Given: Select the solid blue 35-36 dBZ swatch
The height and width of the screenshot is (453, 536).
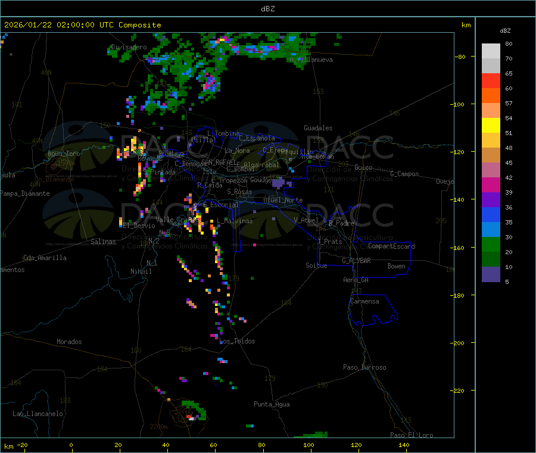Looking at the screenshot, I should [x=491, y=214].
